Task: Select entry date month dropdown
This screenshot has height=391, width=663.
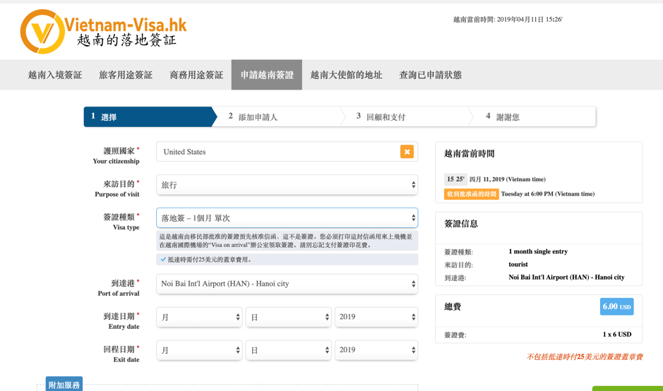Action: 199,317
